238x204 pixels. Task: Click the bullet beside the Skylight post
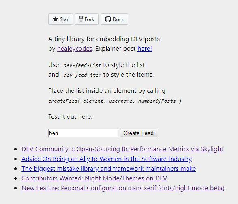[15, 149]
